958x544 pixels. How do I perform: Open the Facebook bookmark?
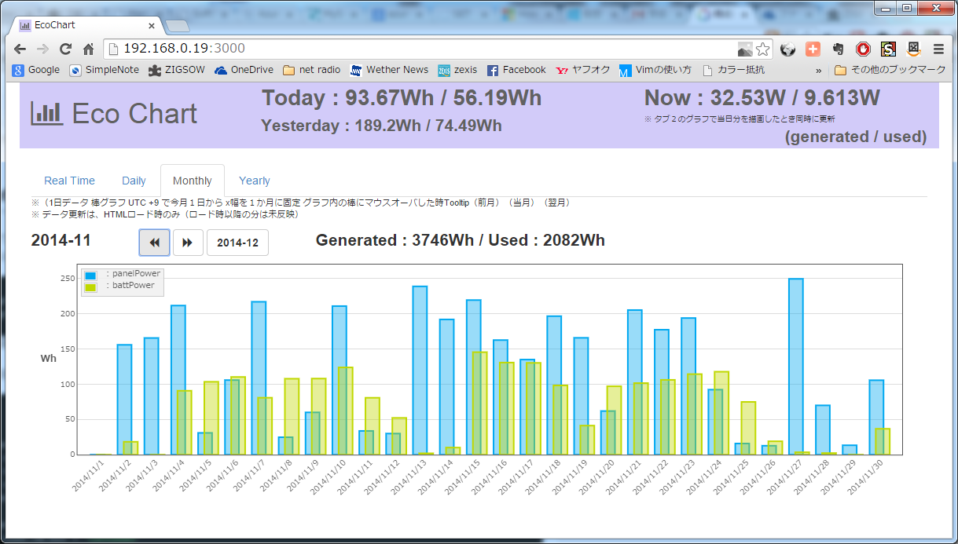[x=516, y=70]
